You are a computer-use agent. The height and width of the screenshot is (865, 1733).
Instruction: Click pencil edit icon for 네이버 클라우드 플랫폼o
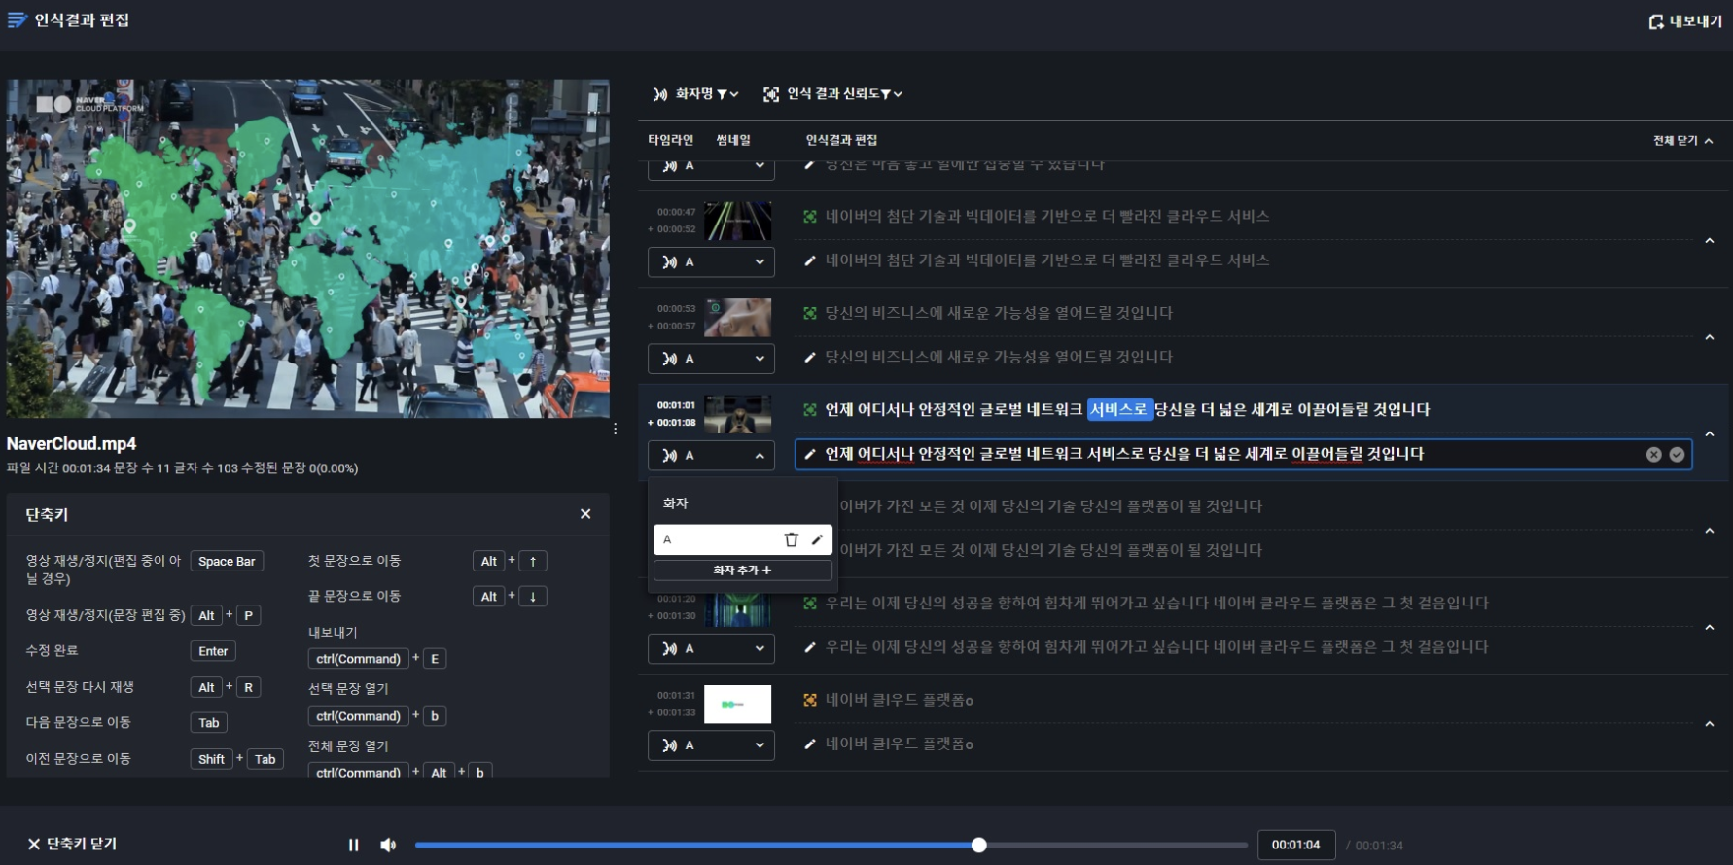click(810, 744)
